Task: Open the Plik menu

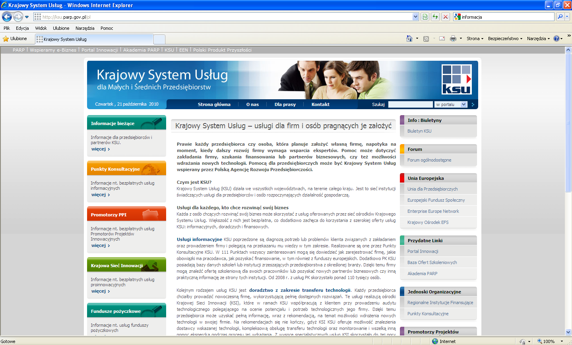Action: point(7,28)
